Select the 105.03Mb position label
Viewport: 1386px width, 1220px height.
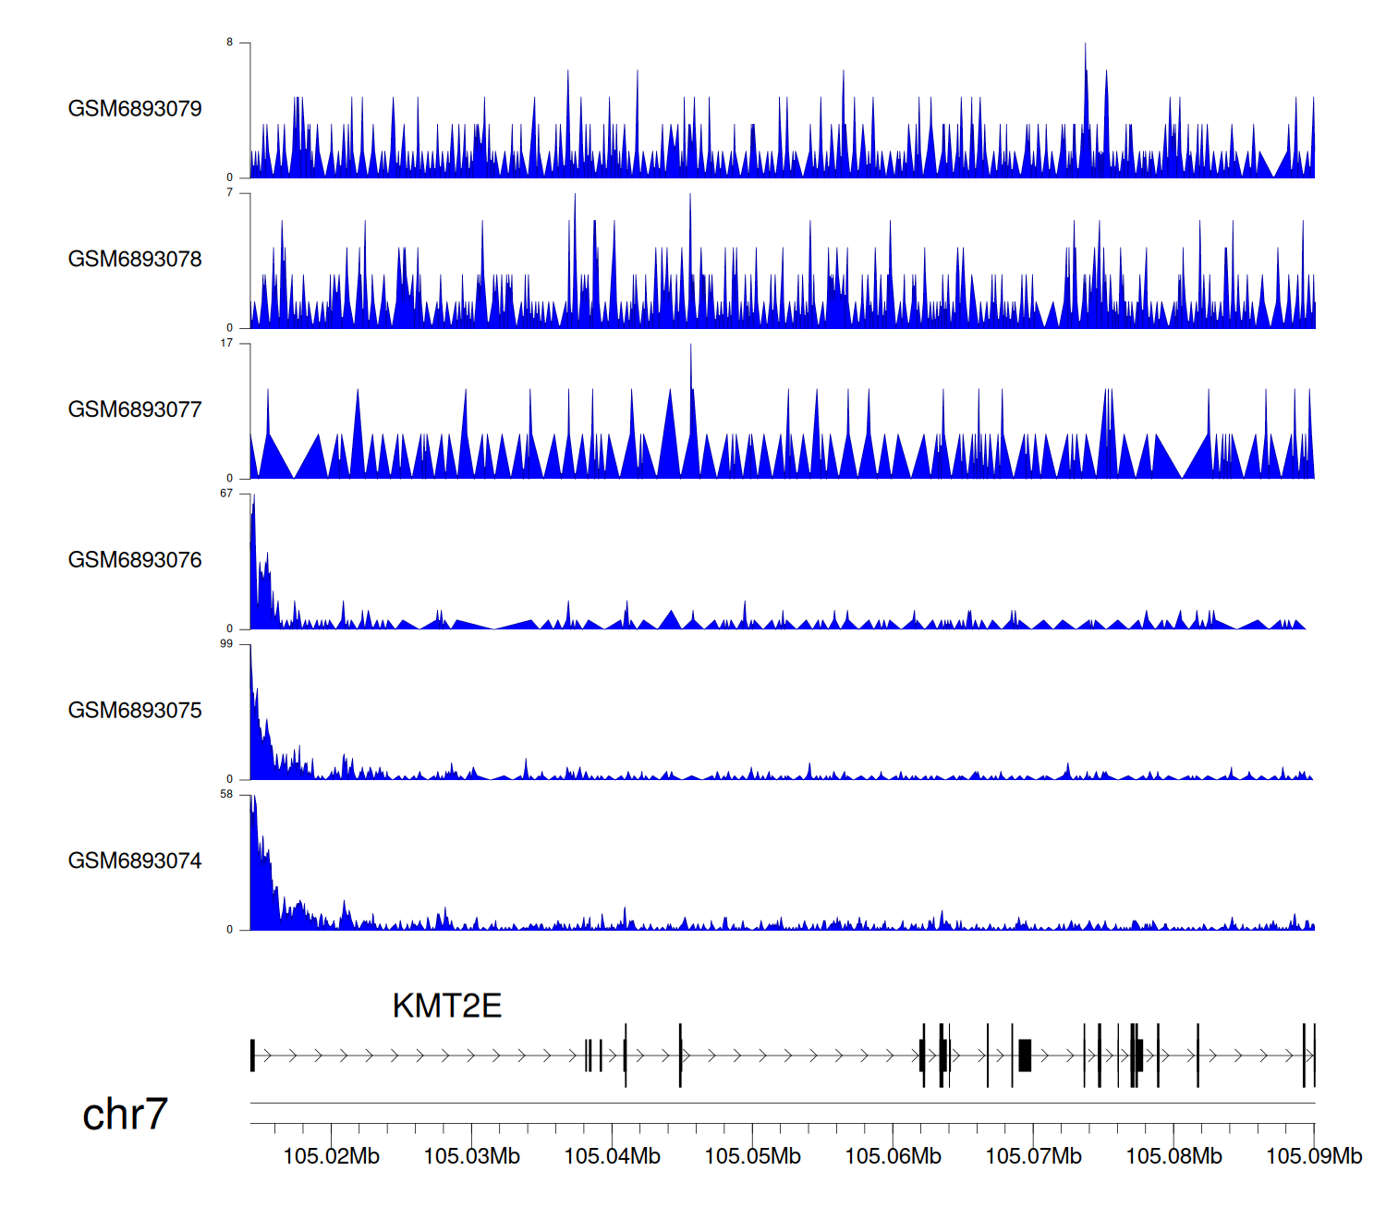pyautogui.click(x=471, y=1156)
